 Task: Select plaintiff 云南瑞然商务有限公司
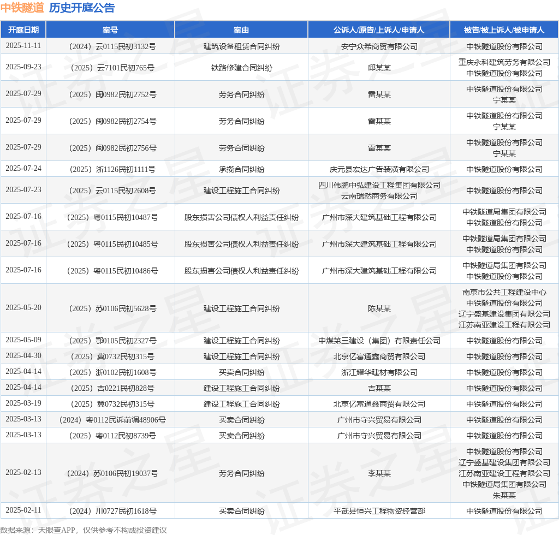pos(379,196)
